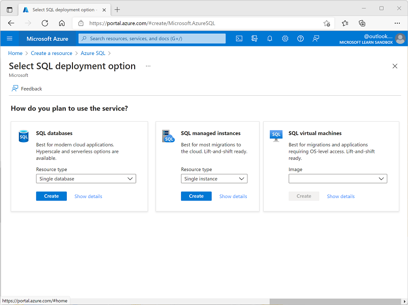Select the Select SQL deployment option browser tab
Screen dimensions: 408x305
[x=65, y=10]
